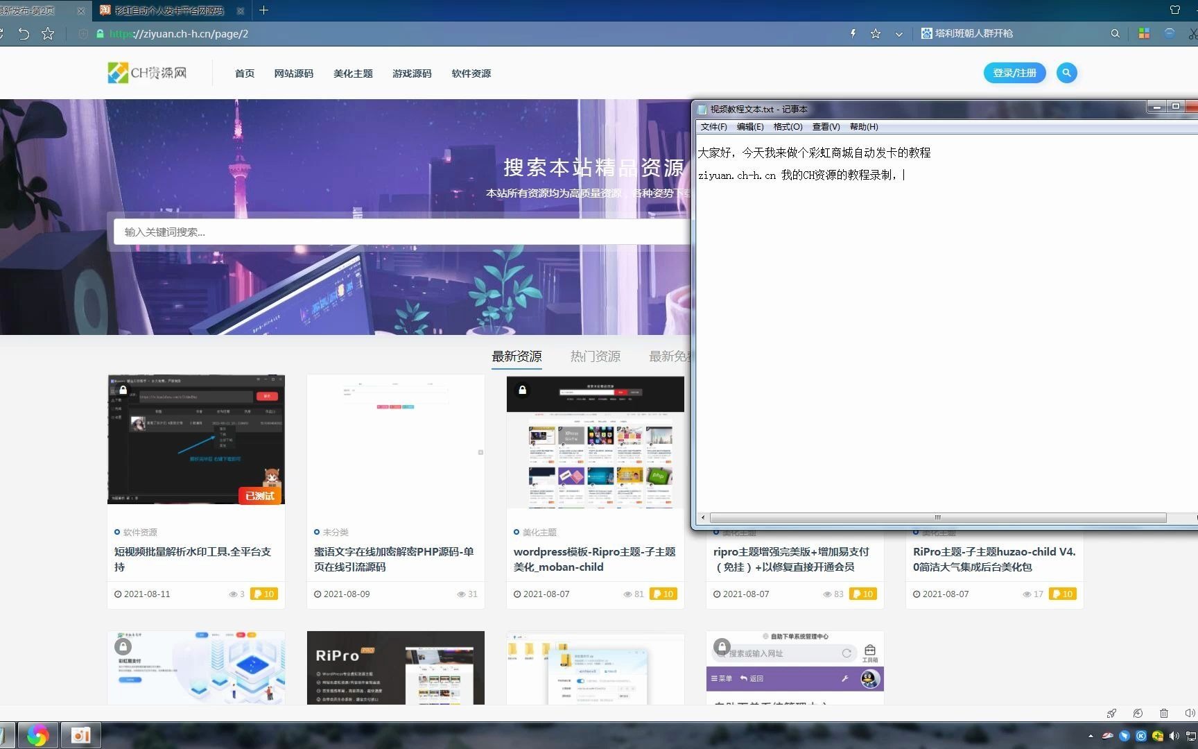The height and width of the screenshot is (749, 1198).
Task: Open the 游戏源码 navigation item
Action: pyautogui.click(x=412, y=73)
